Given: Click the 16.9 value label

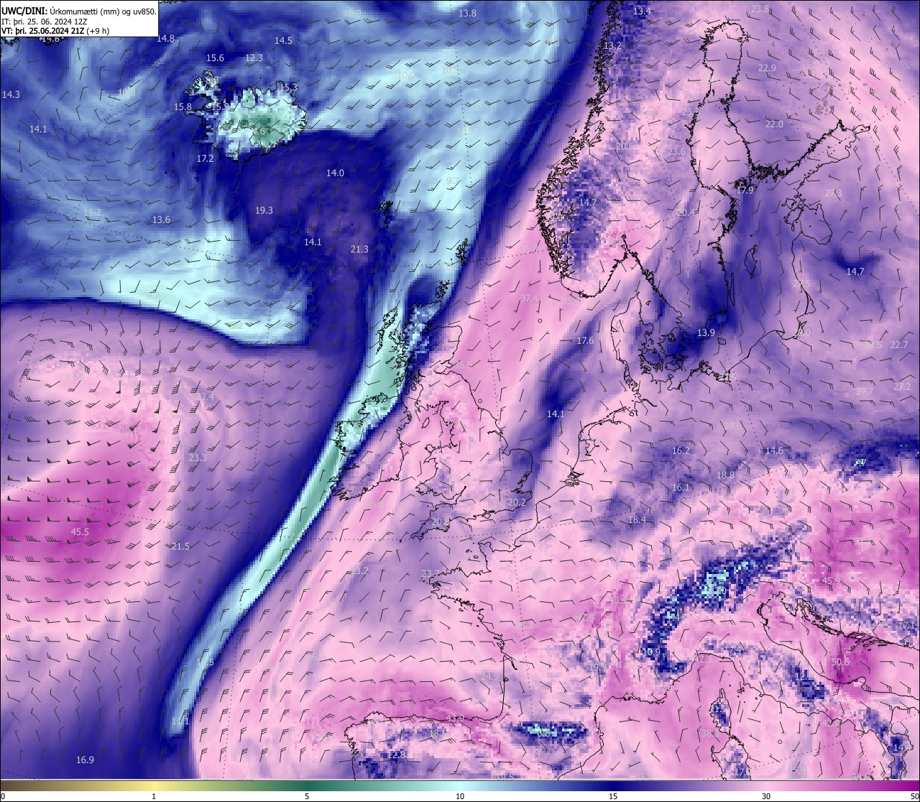Looking at the screenshot, I should [x=85, y=760].
